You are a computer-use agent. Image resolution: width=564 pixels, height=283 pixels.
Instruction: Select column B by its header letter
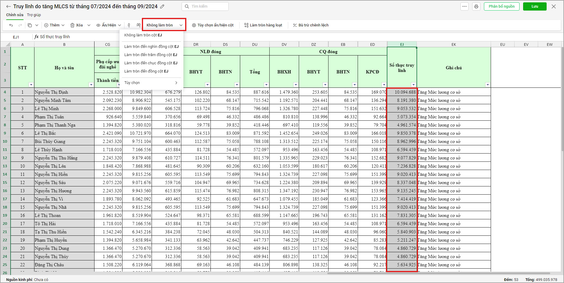(x=64, y=44)
